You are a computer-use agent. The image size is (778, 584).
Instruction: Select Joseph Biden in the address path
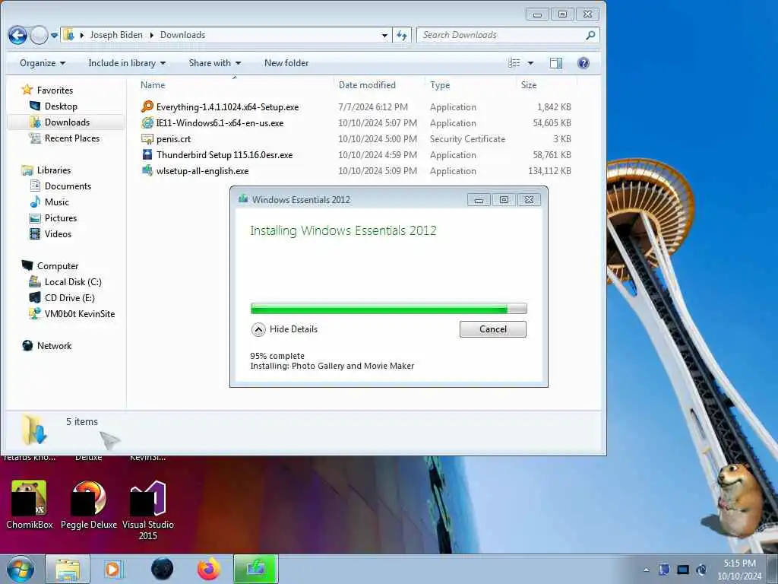(116, 35)
